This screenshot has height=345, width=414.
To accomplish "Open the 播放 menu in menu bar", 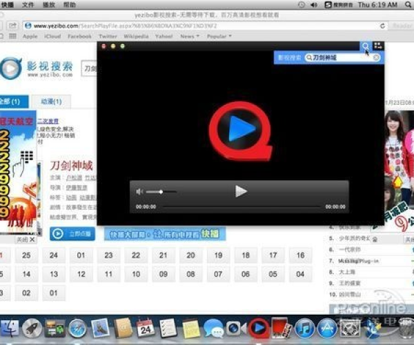I will coord(50,4).
